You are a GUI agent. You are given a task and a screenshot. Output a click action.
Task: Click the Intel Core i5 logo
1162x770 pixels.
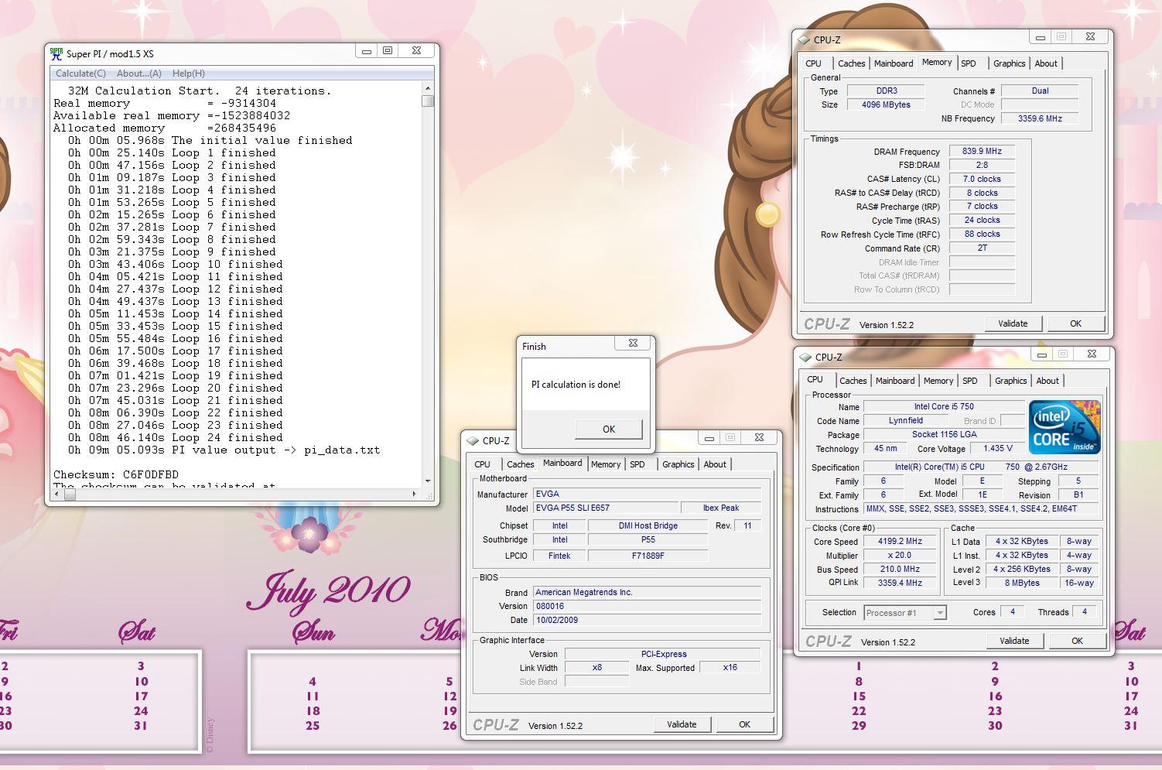(1065, 426)
